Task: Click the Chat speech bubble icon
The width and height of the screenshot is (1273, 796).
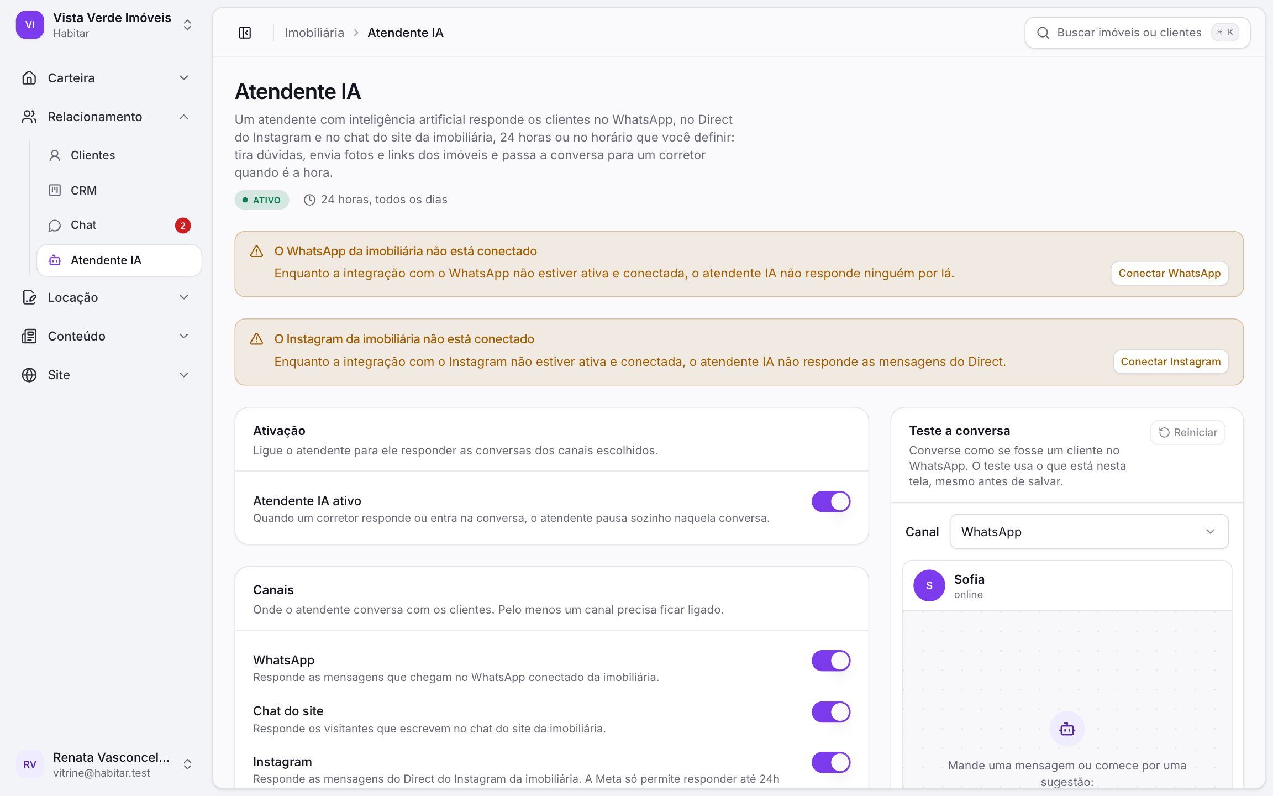Action: point(55,225)
